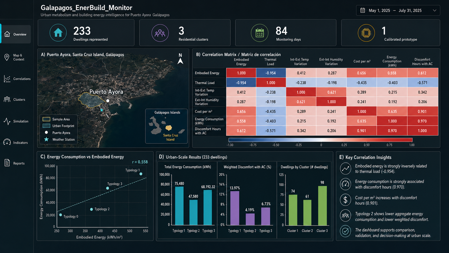
Task: Click the Cost per m² vs Discomfort 0.901 cell
Action: (422, 111)
